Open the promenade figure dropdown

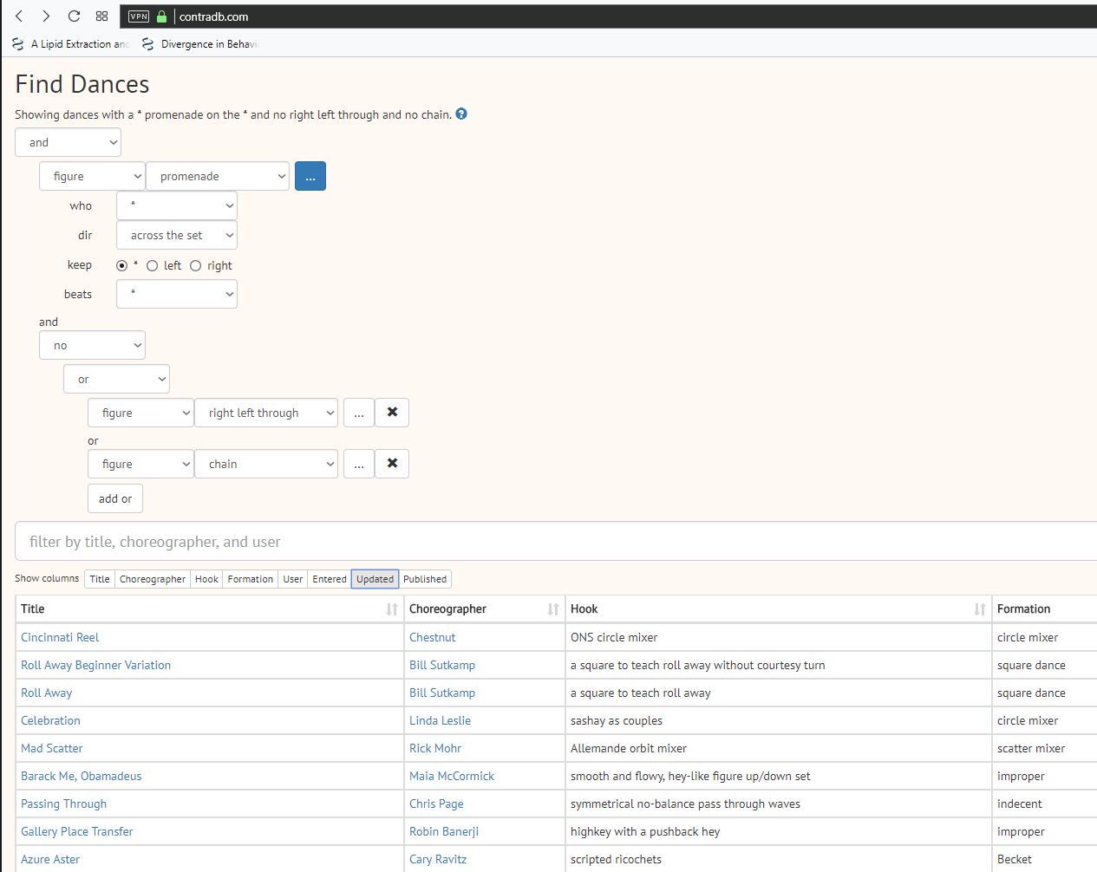(217, 176)
